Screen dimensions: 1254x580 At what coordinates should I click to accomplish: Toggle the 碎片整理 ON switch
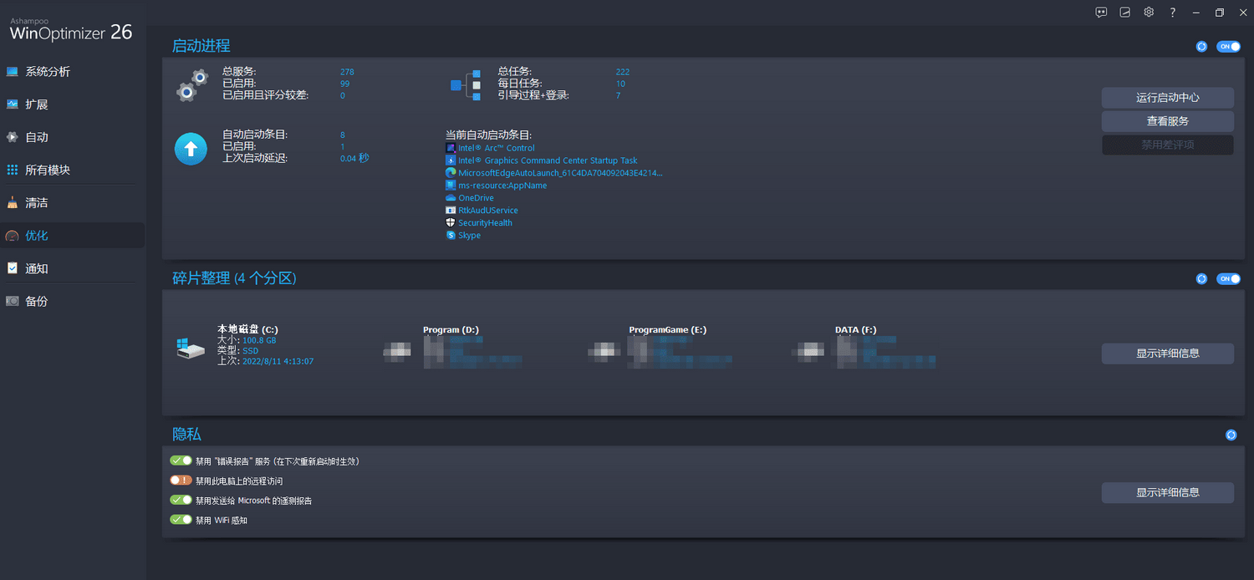pyautogui.click(x=1228, y=278)
